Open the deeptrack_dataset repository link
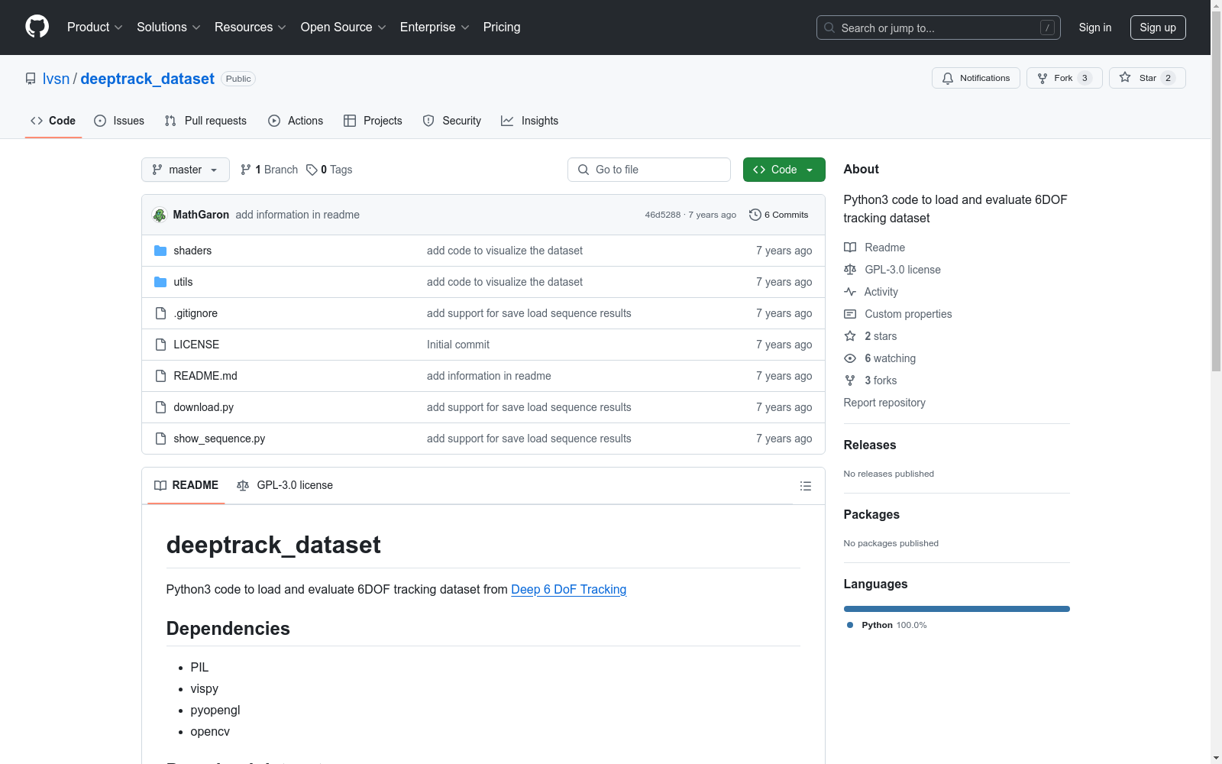 147,79
